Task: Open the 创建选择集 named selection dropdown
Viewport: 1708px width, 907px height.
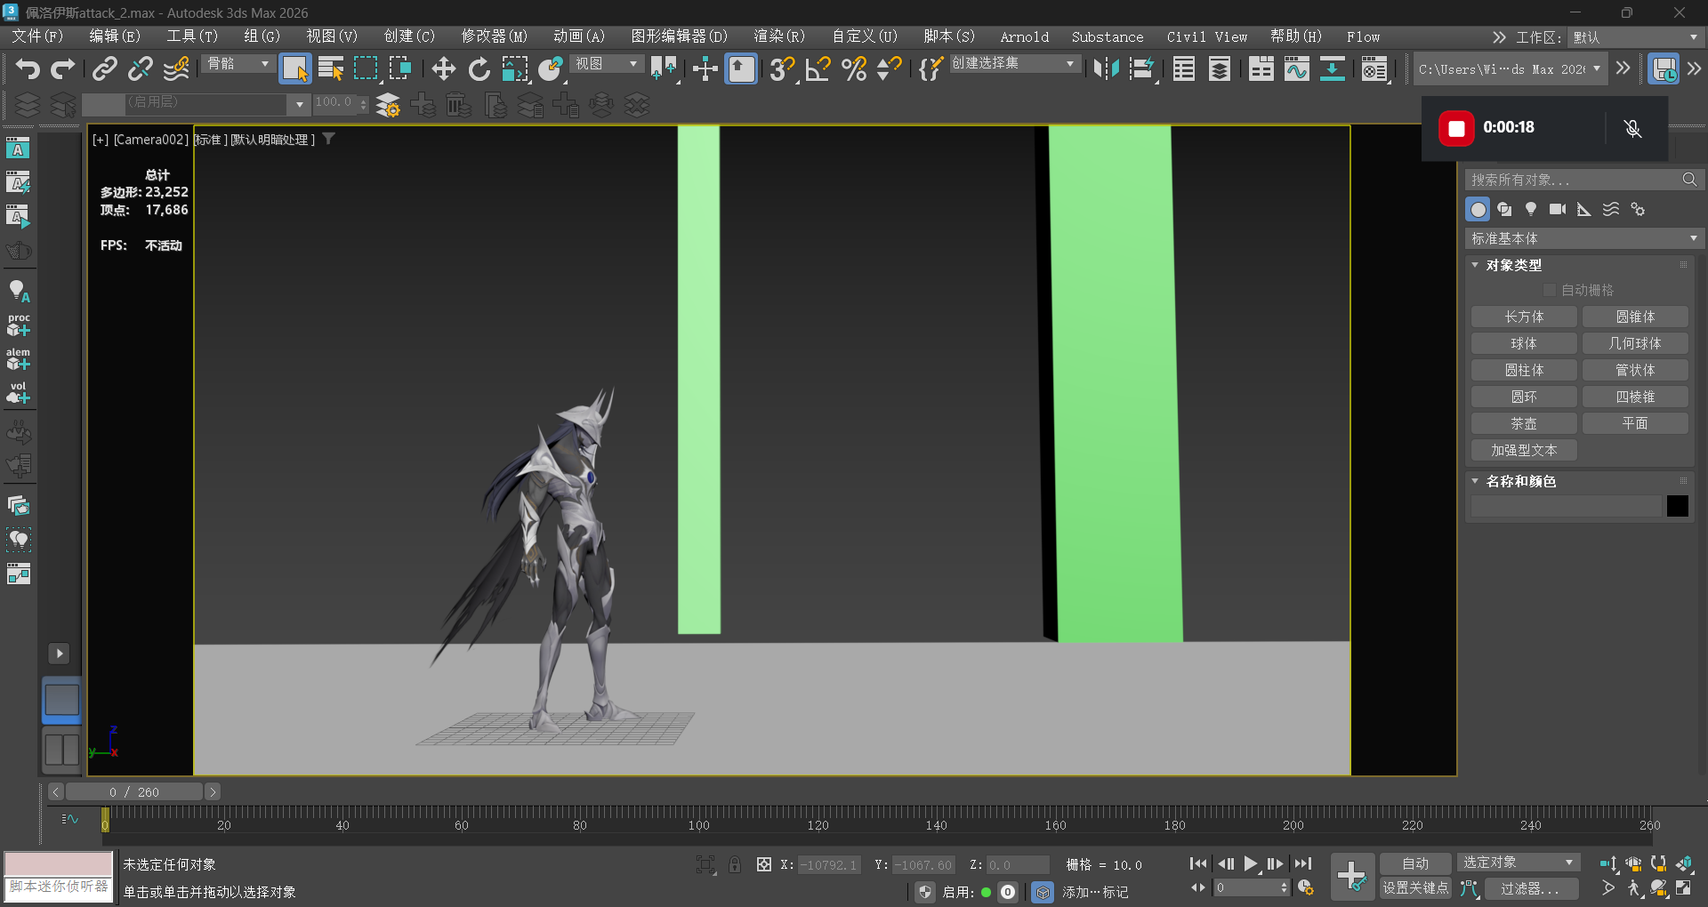Action: [1015, 64]
